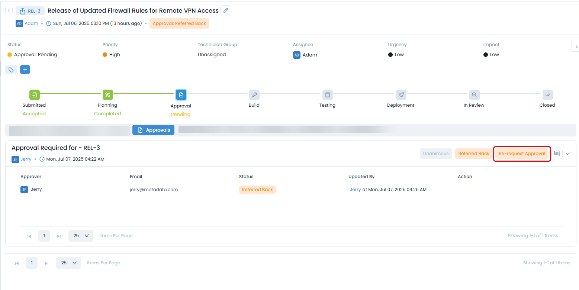This screenshot has height=290, width=579.
Task: Click the tag icon under Status
Action: point(11,70)
